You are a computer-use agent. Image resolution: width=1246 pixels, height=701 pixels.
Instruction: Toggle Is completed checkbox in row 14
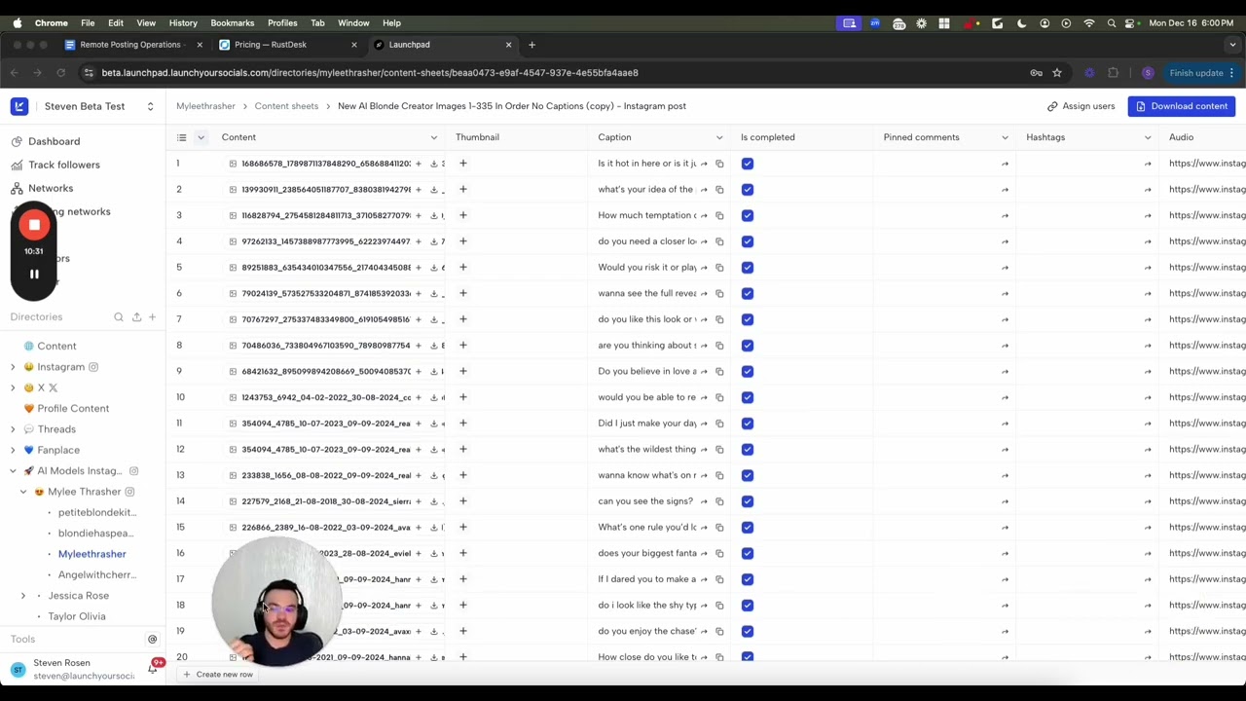click(x=747, y=501)
